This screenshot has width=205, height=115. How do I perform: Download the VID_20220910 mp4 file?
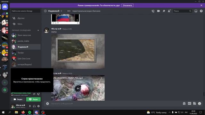pos(101,78)
